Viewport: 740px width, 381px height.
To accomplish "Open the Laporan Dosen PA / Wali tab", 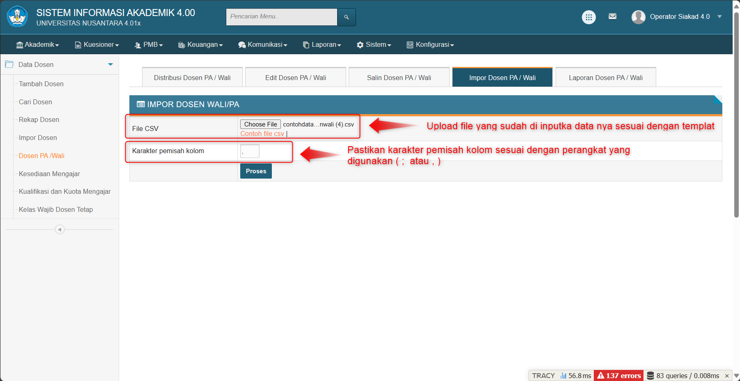I will tap(605, 78).
